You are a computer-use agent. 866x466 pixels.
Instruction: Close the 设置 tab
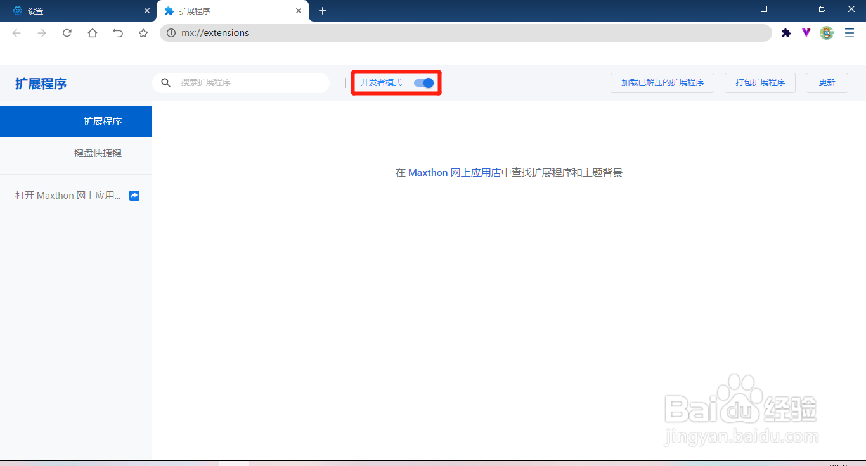pos(146,11)
